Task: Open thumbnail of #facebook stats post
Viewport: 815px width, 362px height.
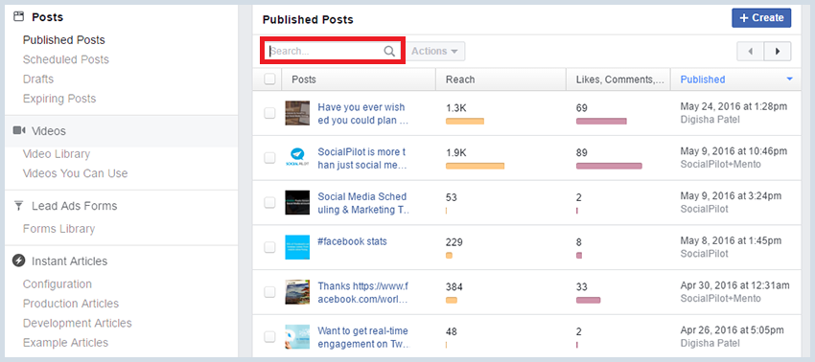Action: [297, 247]
